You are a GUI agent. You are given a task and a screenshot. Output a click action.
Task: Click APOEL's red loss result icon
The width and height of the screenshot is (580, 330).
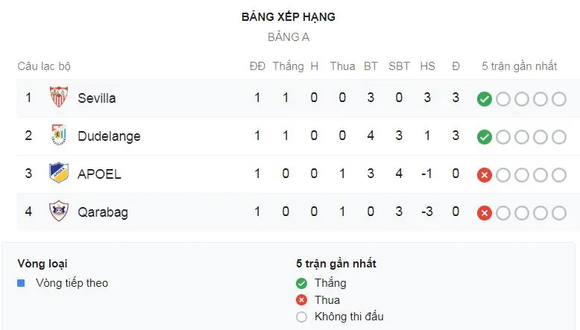coord(485,174)
